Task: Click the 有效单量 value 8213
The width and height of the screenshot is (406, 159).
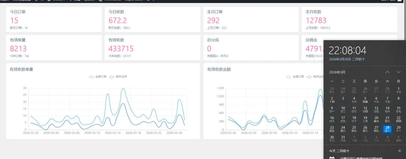Action: click(18, 48)
